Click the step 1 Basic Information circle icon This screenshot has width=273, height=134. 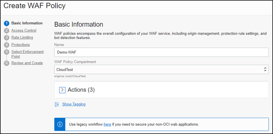click(7, 23)
